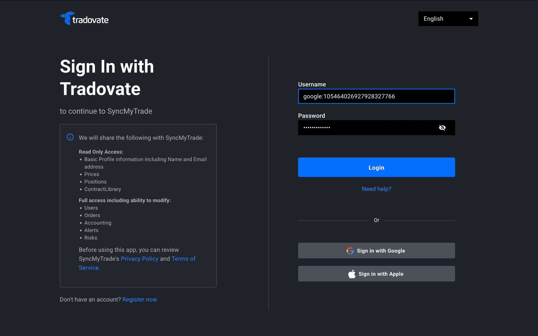Focus the Username input field
The image size is (538, 336).
pos(376,96)
